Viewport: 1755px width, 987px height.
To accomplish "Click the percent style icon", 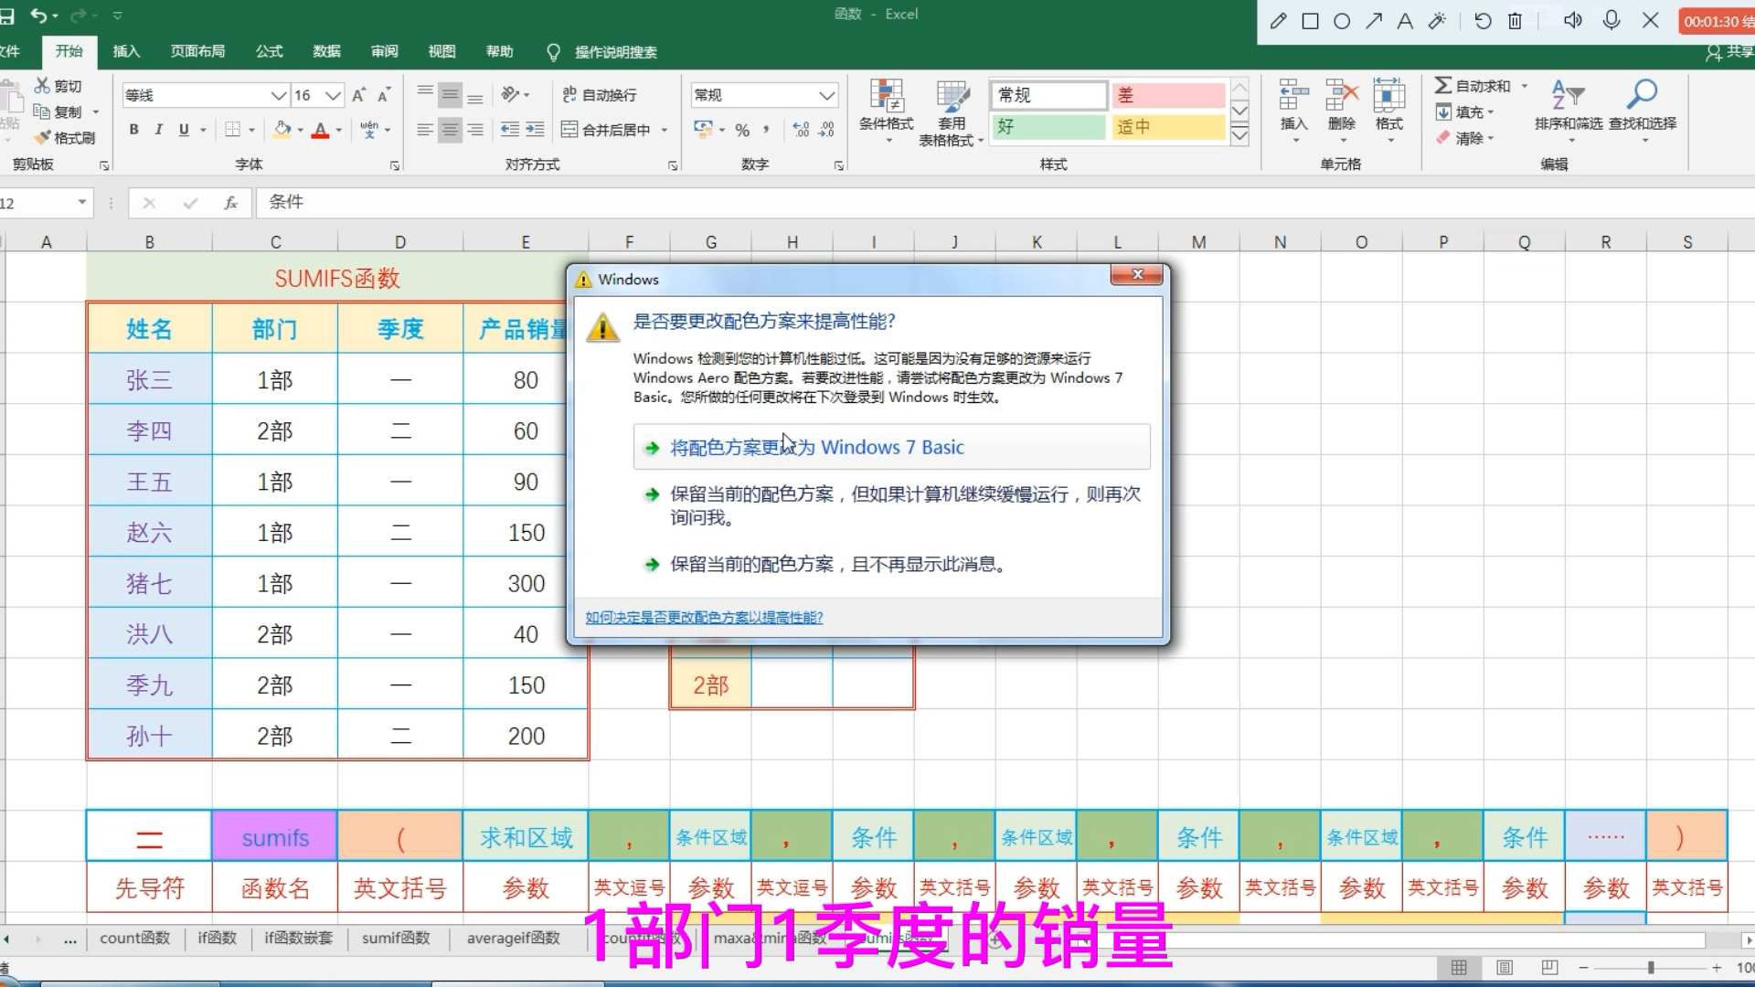I will [742, 130].
